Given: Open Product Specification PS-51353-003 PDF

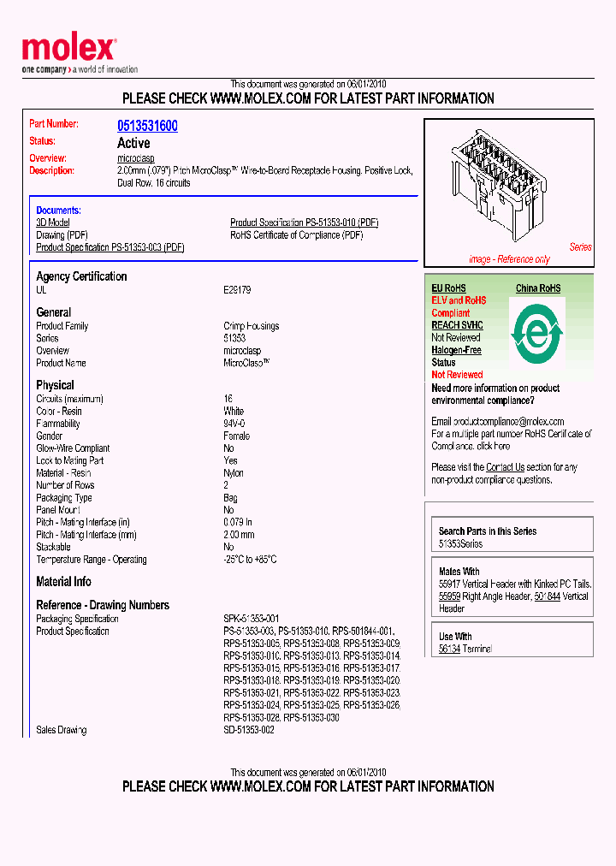Looking at the screenshot, I should point(110,247).
